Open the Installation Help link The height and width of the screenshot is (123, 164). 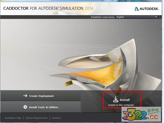click(13, 118)
